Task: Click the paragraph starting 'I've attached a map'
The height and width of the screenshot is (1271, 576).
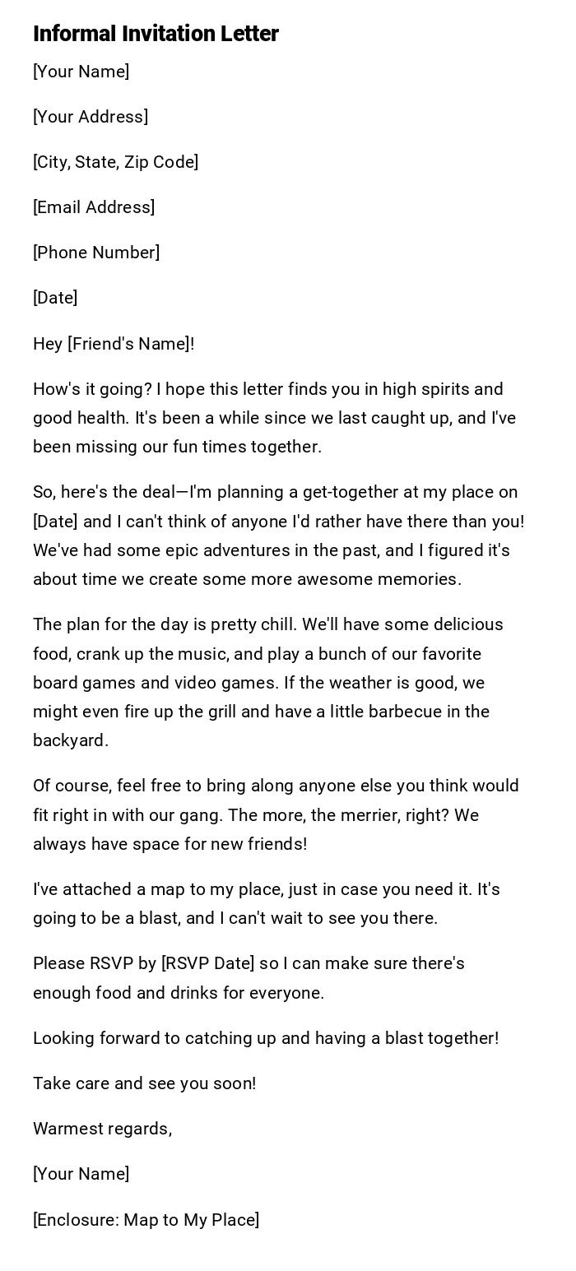Action: coord(266,903)
